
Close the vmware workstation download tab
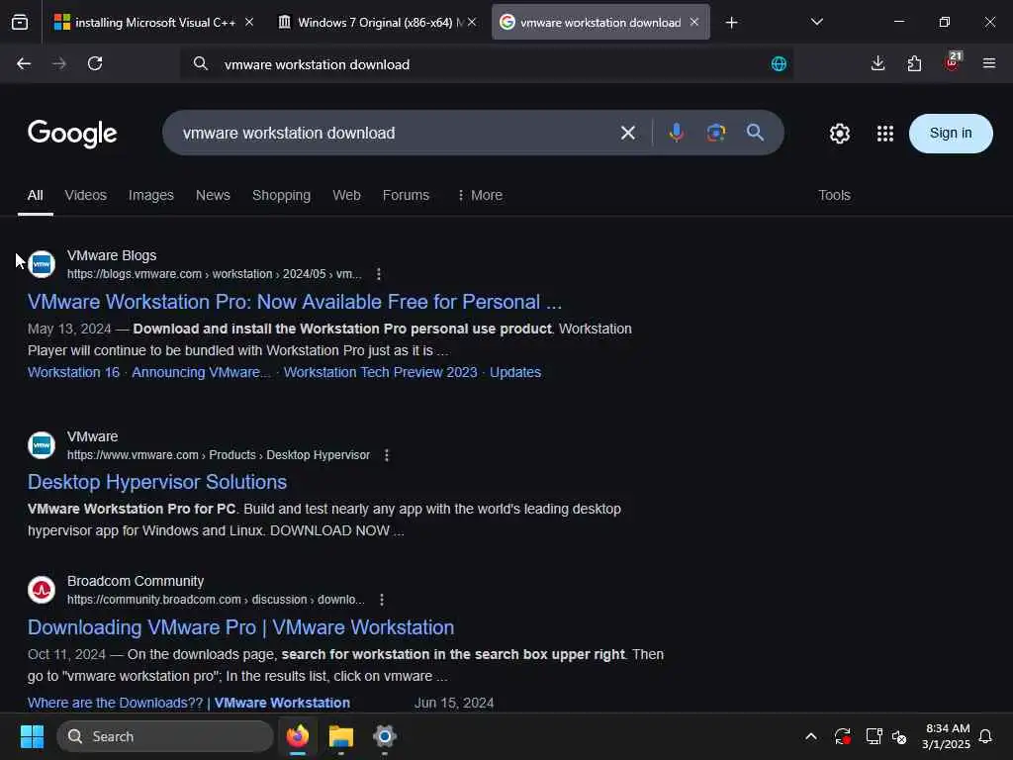tap(693, 22)
